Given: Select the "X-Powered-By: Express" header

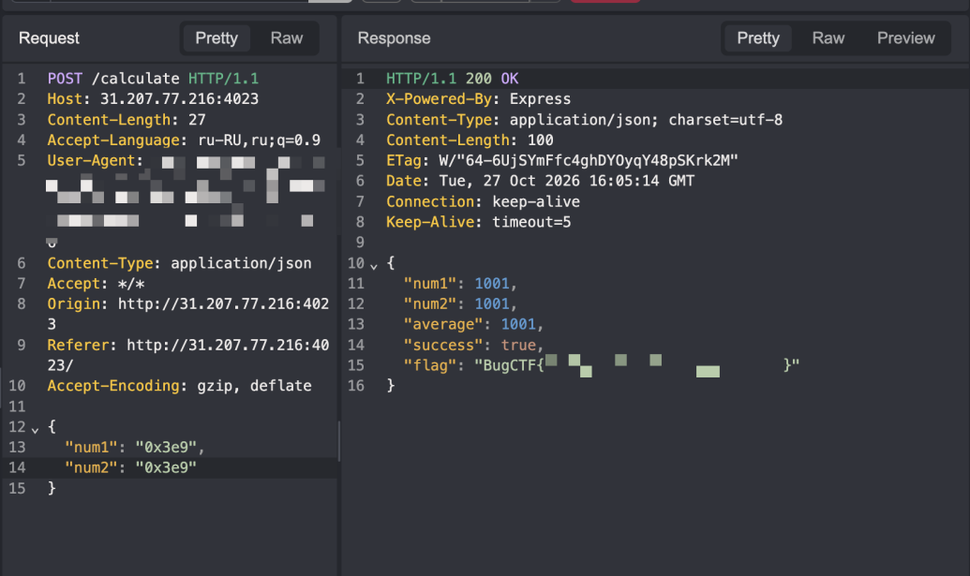Looking at the screenshot, I should coord(478,99).
